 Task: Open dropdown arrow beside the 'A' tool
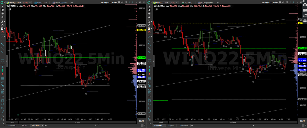click(x=5, y=28)
